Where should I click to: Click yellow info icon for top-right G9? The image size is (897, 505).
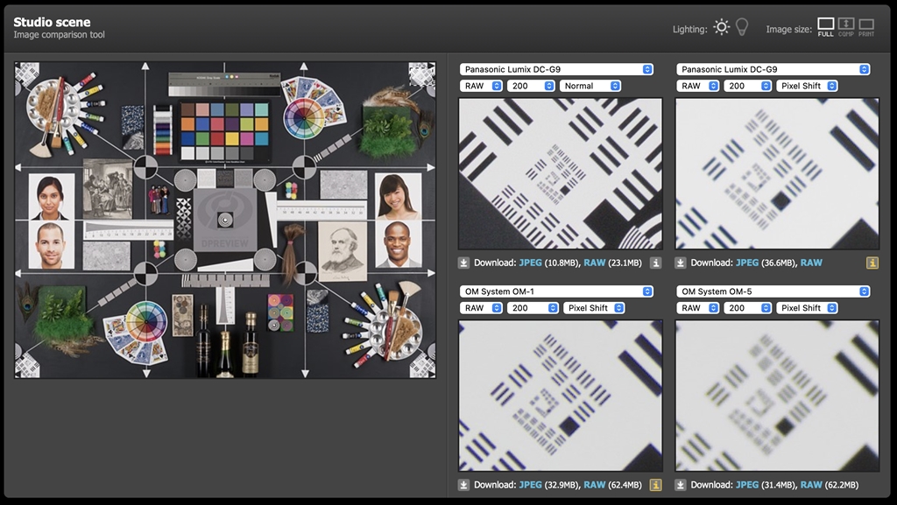[872, 263]
